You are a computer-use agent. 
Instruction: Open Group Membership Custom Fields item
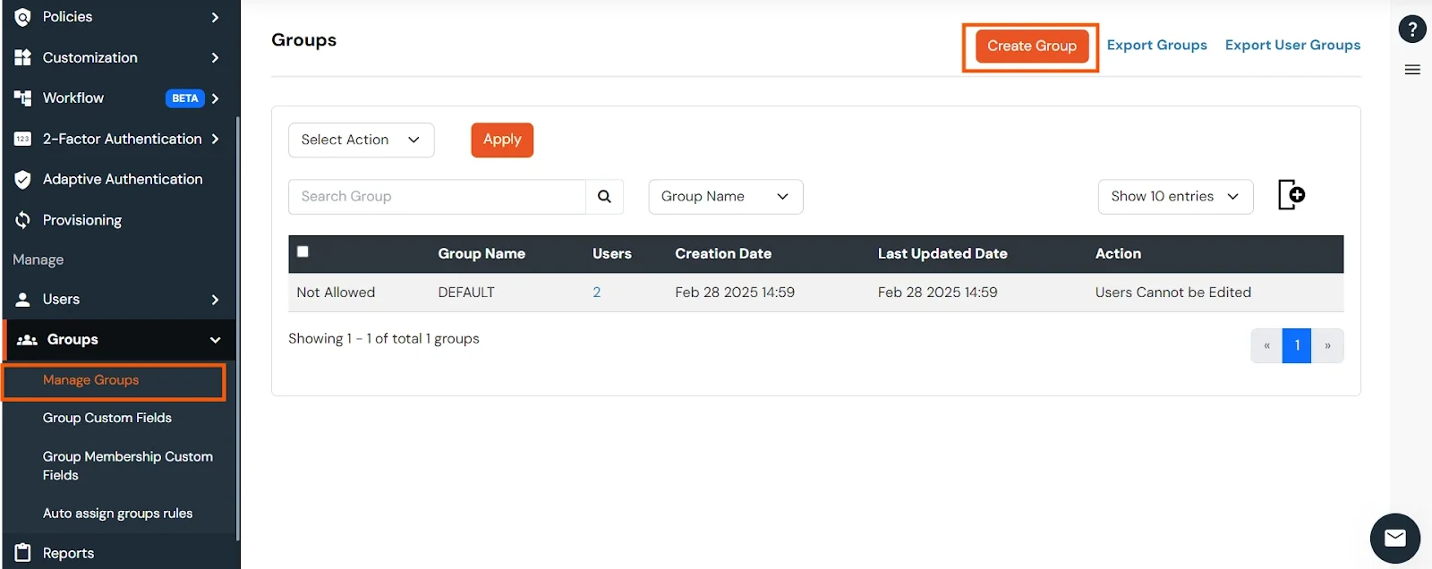click(x=128, y=465)
